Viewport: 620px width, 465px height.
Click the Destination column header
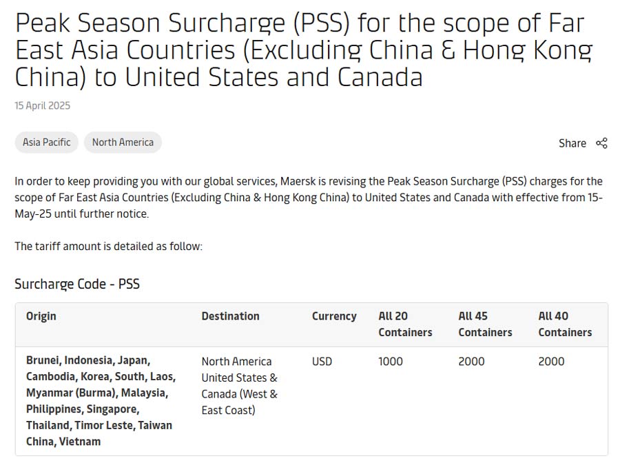(230, 316)
